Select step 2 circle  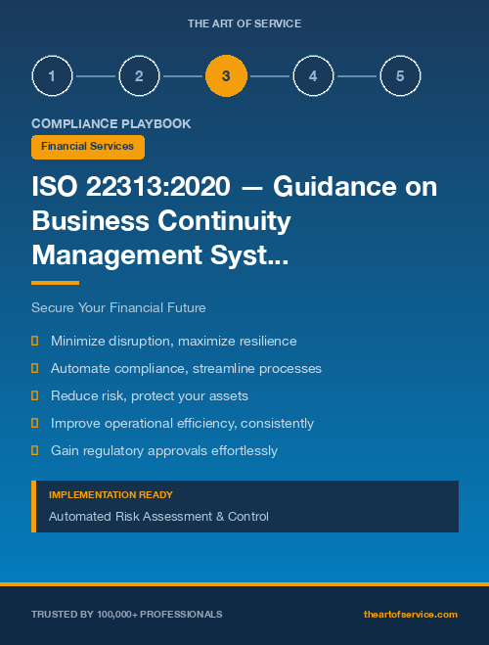(x=139, y=76)
